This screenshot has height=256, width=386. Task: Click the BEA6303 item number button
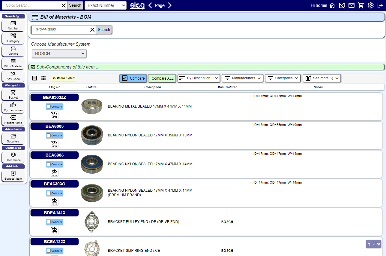point(54,155)
